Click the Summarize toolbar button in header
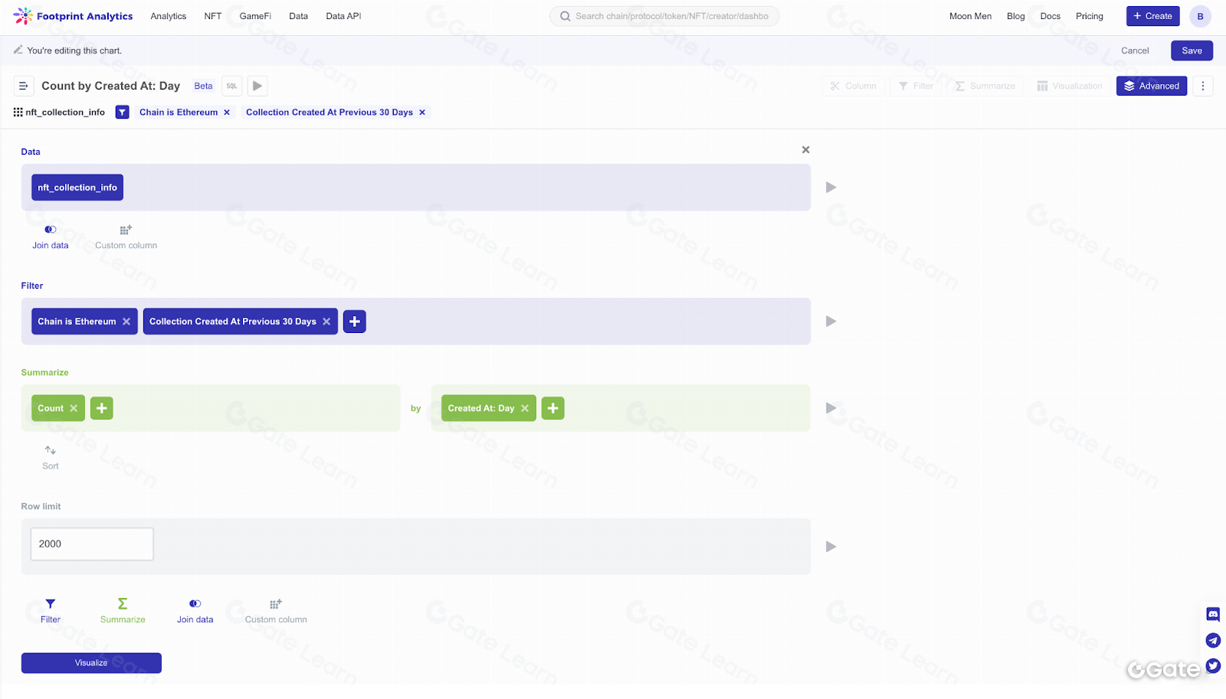 [x=985, y=86]
